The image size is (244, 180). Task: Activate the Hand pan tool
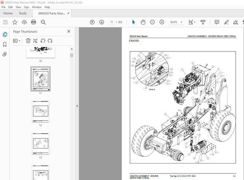pos(142,22)
